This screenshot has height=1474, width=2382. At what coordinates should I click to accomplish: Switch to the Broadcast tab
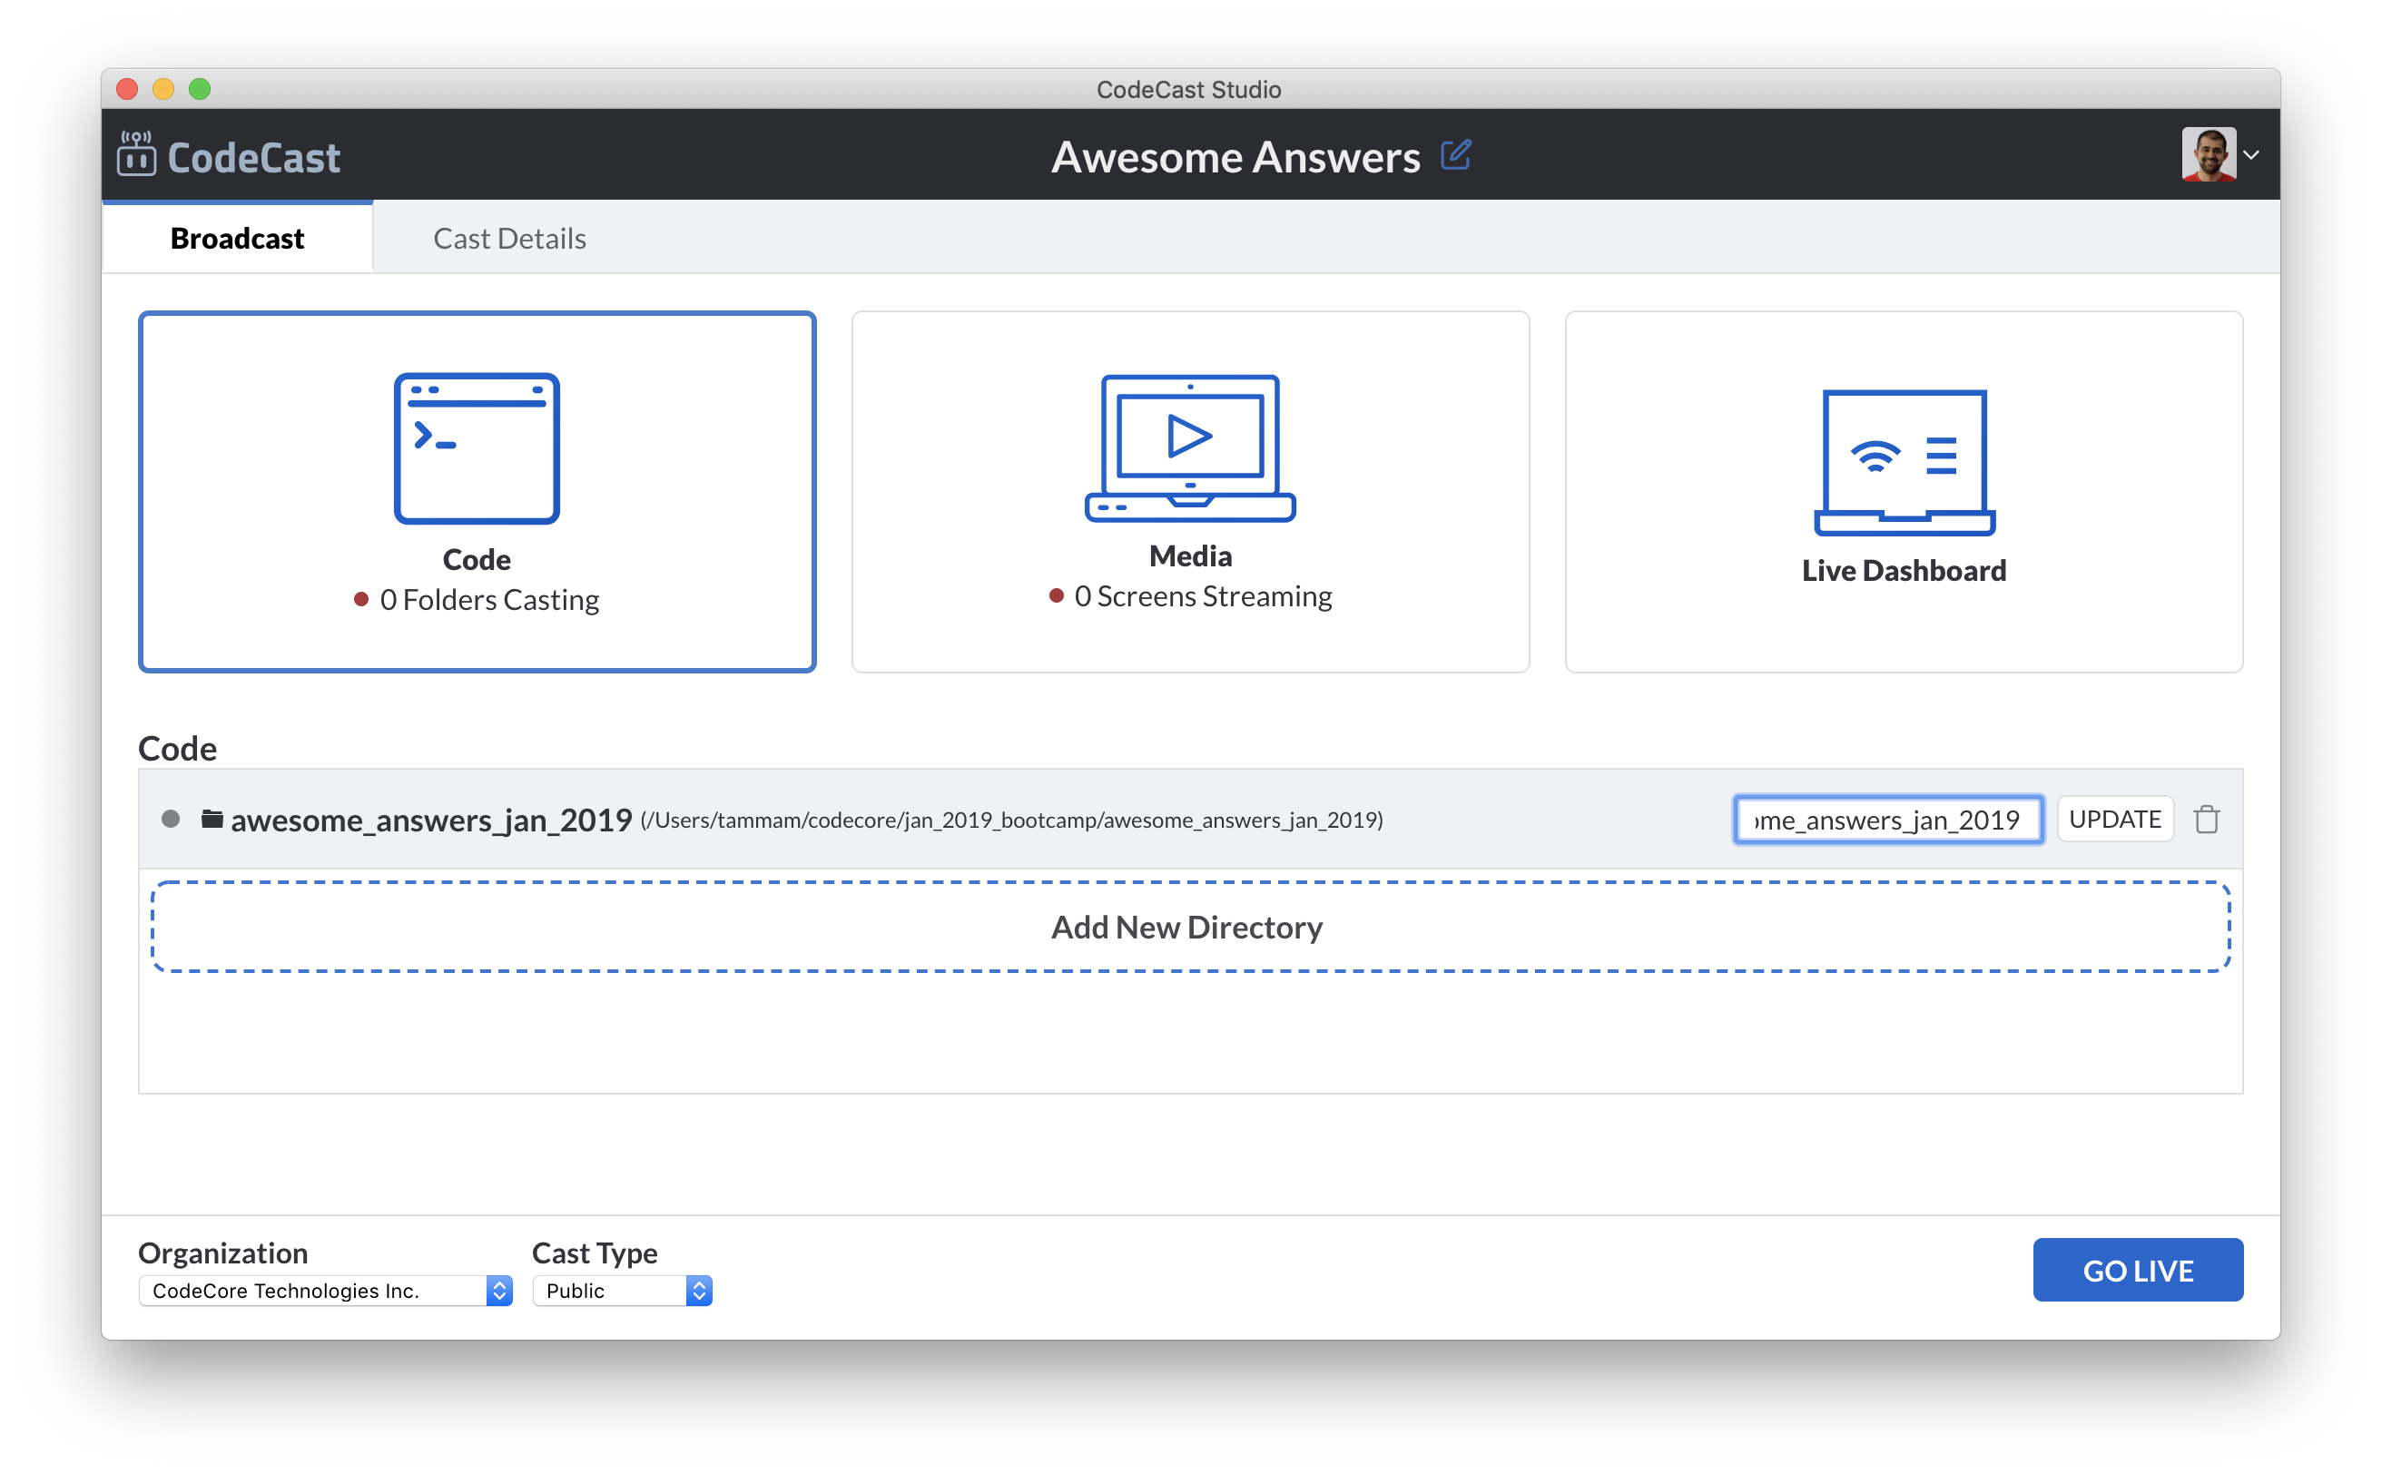click(x=237, y=238)
